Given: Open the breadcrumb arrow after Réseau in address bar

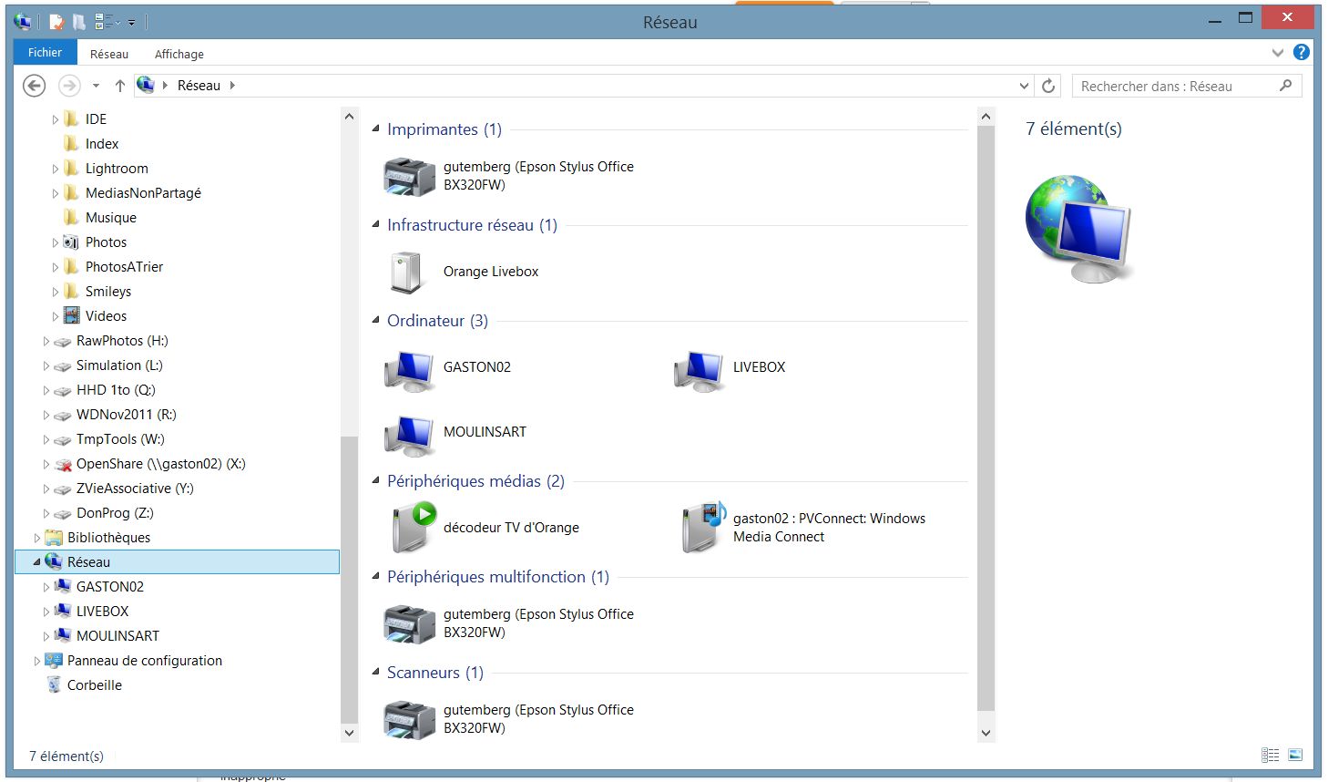Looking at the screenshot, I should (232, 86).
